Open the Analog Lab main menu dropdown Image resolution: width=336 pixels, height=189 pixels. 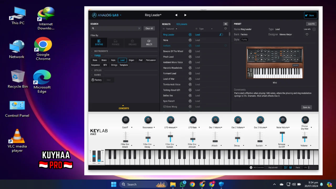click(120, 15)
